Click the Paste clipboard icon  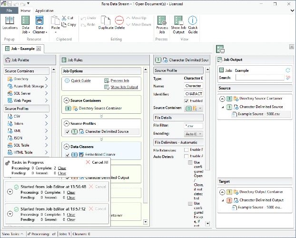[x=55, y=20]
